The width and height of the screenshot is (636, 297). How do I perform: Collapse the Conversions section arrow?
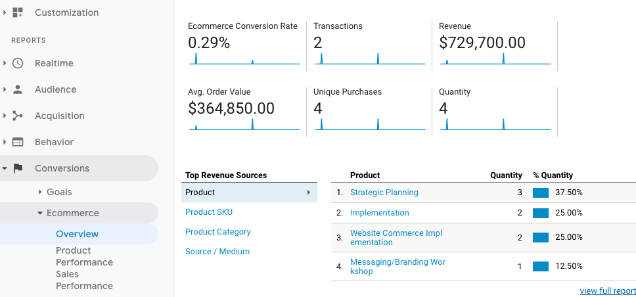click(5, 168)
